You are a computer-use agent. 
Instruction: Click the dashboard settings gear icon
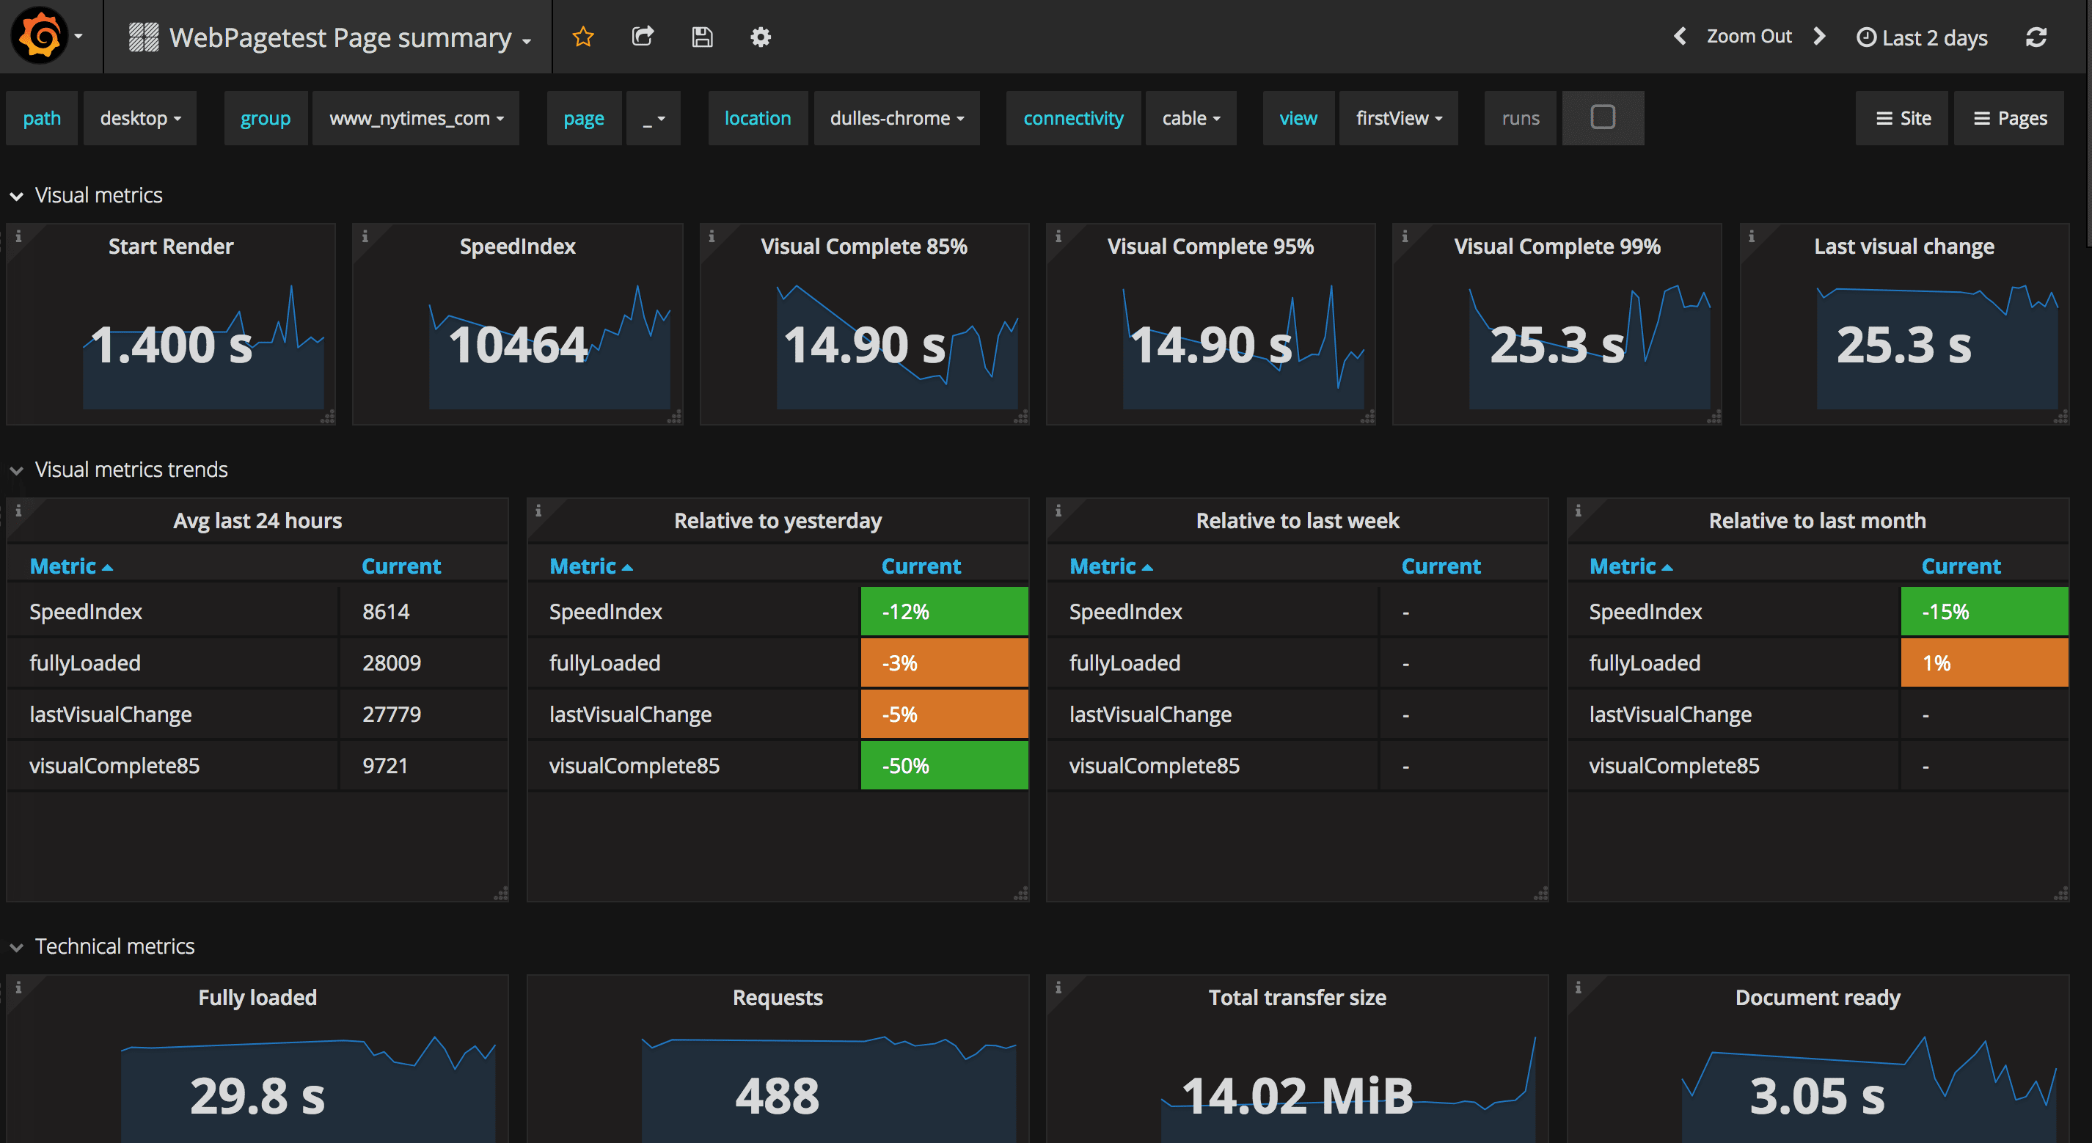point(760,38)
